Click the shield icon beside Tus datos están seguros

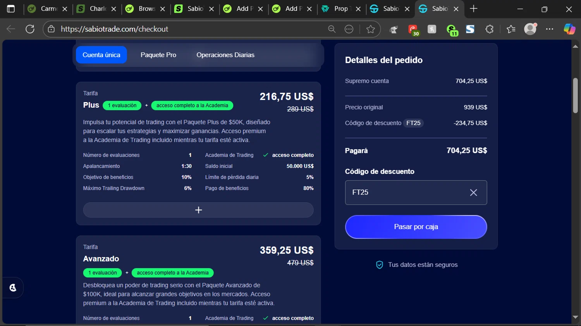pyautogui.click(x=380, y=265)
